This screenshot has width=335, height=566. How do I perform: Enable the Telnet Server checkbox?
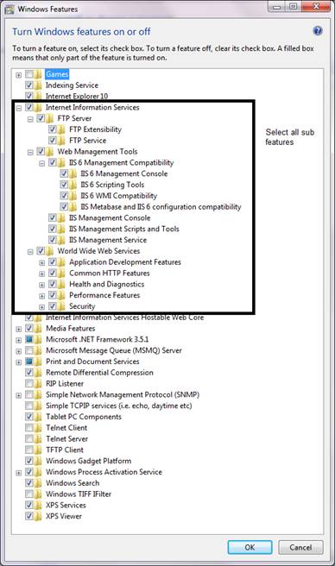[x=29, y=439]
